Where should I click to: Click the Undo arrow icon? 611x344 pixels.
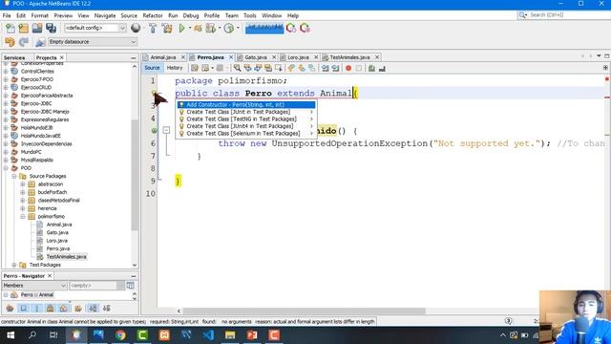(10, 42)
